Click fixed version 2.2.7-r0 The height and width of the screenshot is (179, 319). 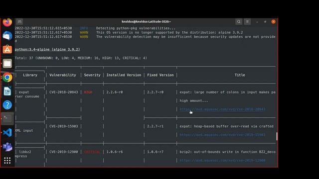click(x=155, y=92)
